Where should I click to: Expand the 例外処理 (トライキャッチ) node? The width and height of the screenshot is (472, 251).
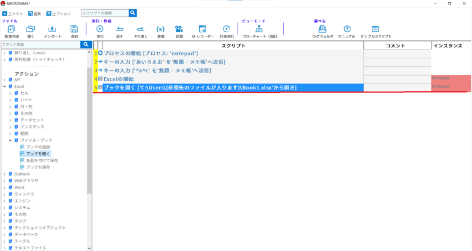coord(5,59)
